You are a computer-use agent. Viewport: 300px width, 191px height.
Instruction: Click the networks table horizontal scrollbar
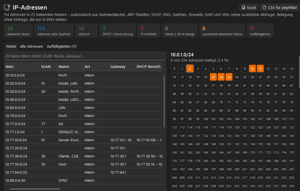(35, 189)
